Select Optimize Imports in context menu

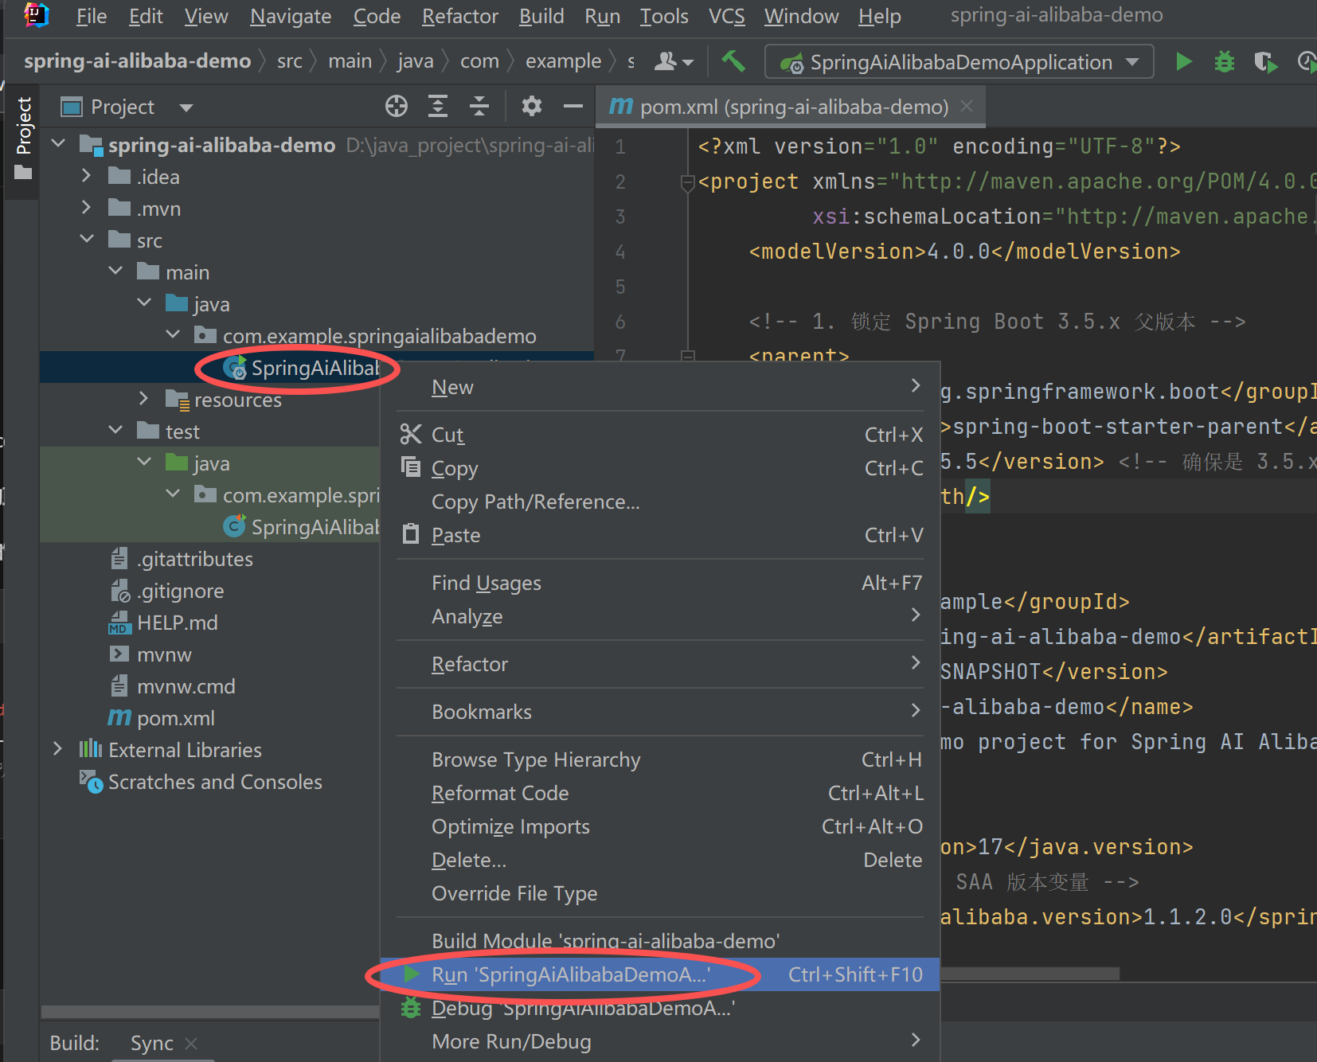(x=660, y=826)
